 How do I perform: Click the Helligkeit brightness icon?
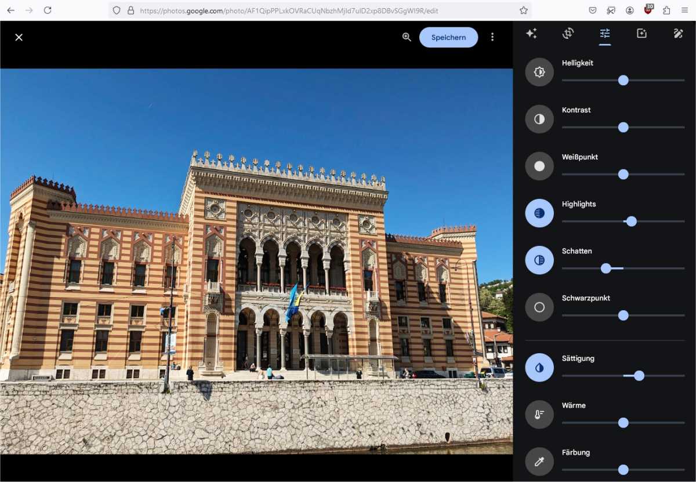pyautogui.click(x=539, y=72)
